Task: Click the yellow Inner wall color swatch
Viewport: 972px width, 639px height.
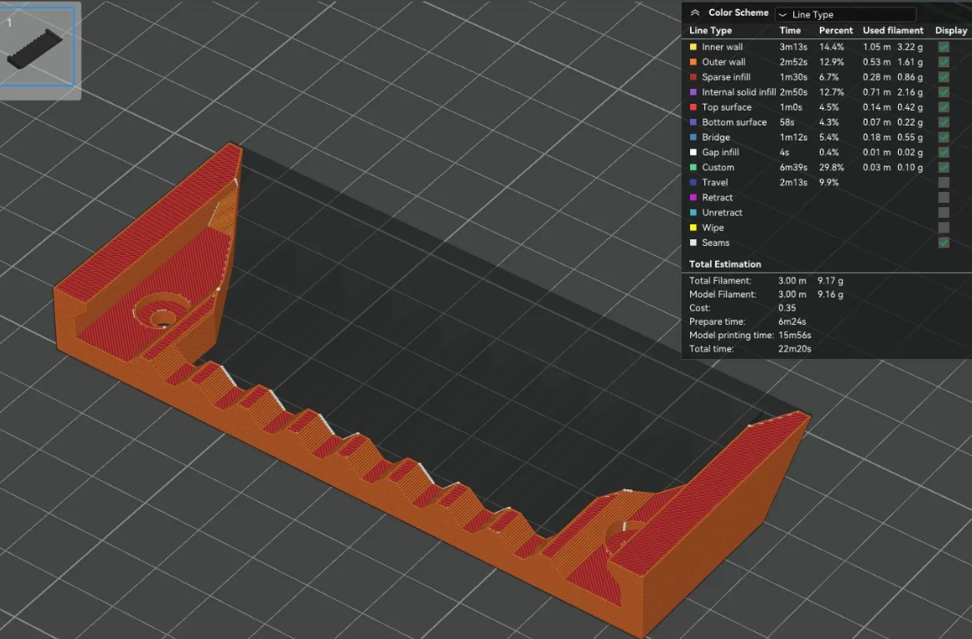Action: click(693, 47)
